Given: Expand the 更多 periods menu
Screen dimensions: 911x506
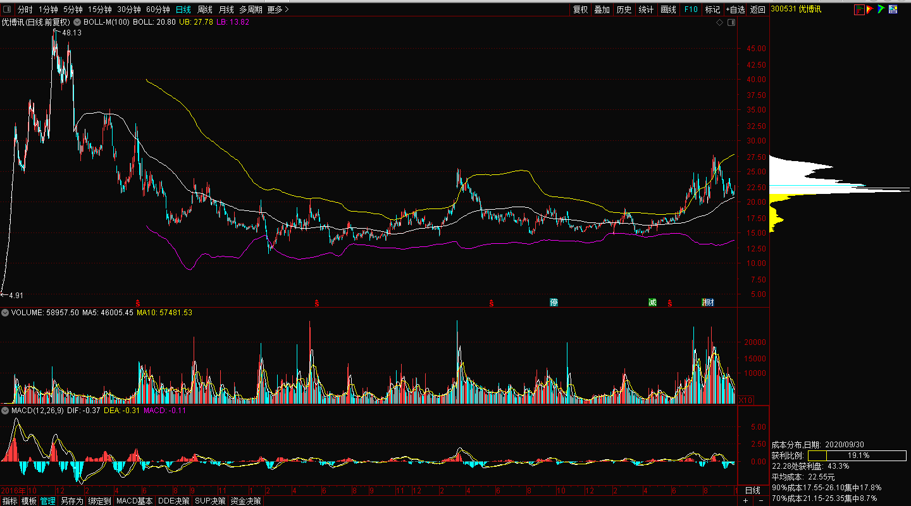Looking at the screenshot, I should pyautogui.click(x=278, y=9).
